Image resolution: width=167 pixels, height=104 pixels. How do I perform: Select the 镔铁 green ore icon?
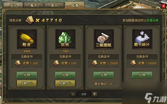pos(65,39)
